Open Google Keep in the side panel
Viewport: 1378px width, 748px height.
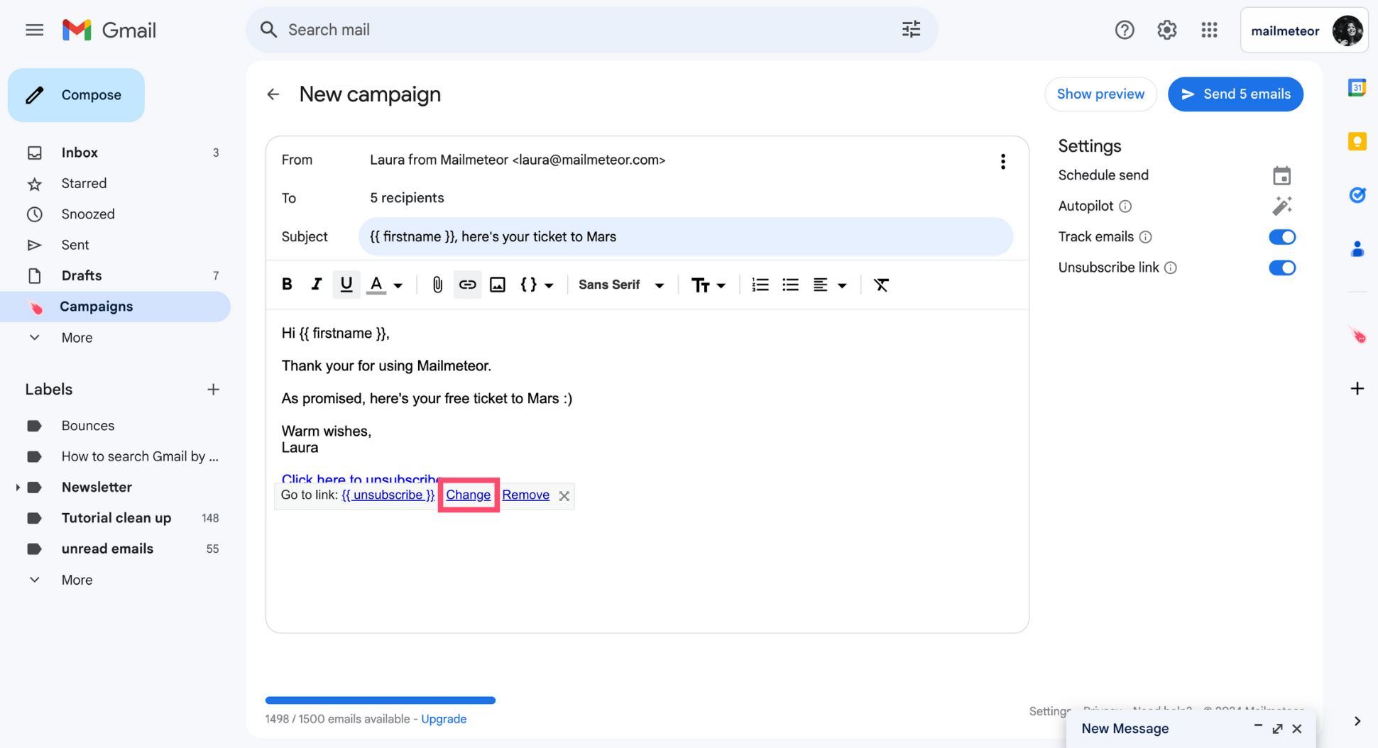1357,141
